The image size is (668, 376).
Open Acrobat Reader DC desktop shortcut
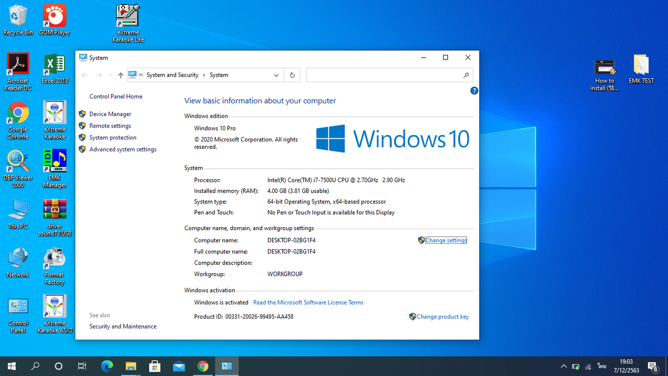tap(18, 72)
